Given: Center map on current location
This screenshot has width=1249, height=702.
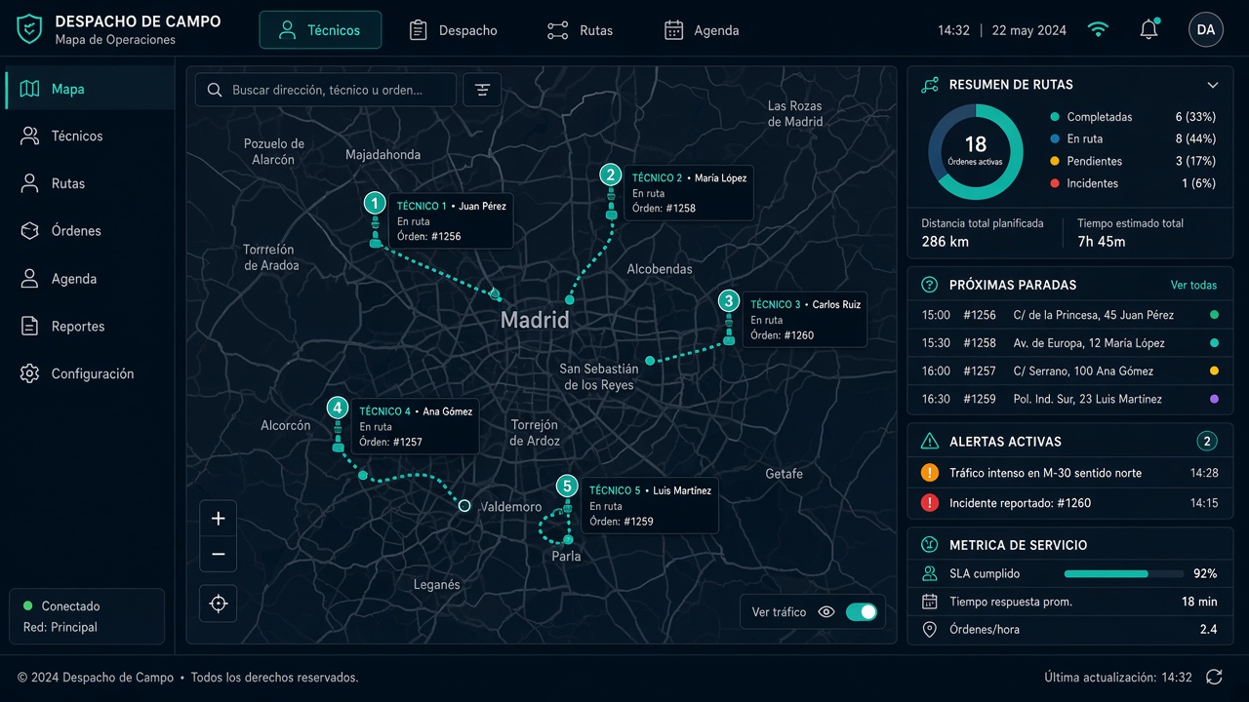Looking at the screenshot, I should (x=219, y=604).
